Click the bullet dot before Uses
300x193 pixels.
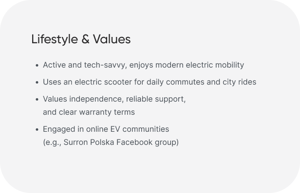(37, 82)
